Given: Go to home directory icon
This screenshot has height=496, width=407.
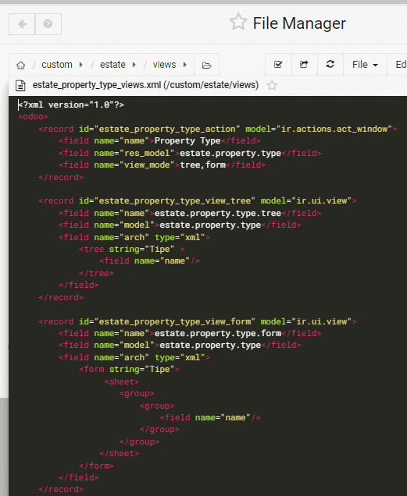Looking at the screenshot, I should 20,66.
